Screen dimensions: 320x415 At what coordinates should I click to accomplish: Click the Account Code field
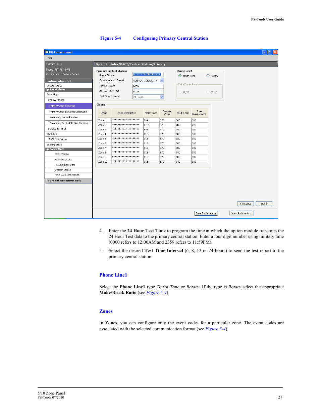point(148,86)
